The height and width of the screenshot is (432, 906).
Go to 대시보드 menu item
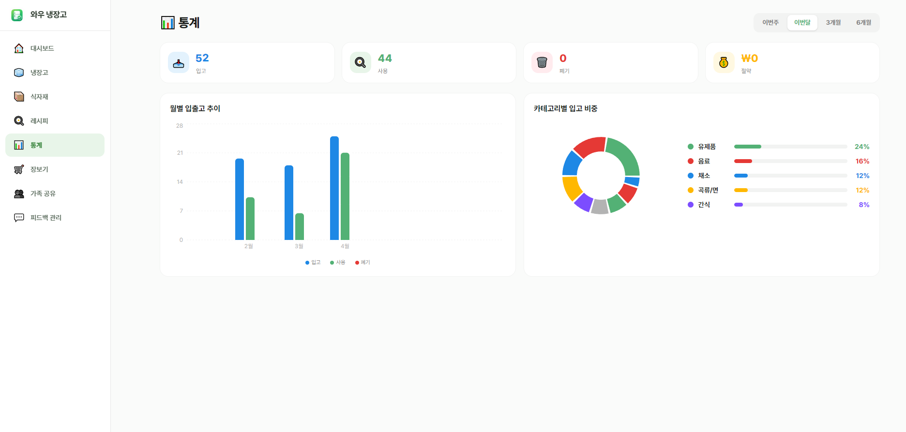coord(55,48)
